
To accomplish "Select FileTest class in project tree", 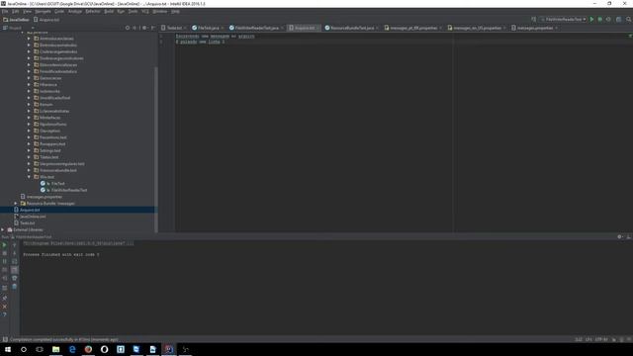I will 57,184.
